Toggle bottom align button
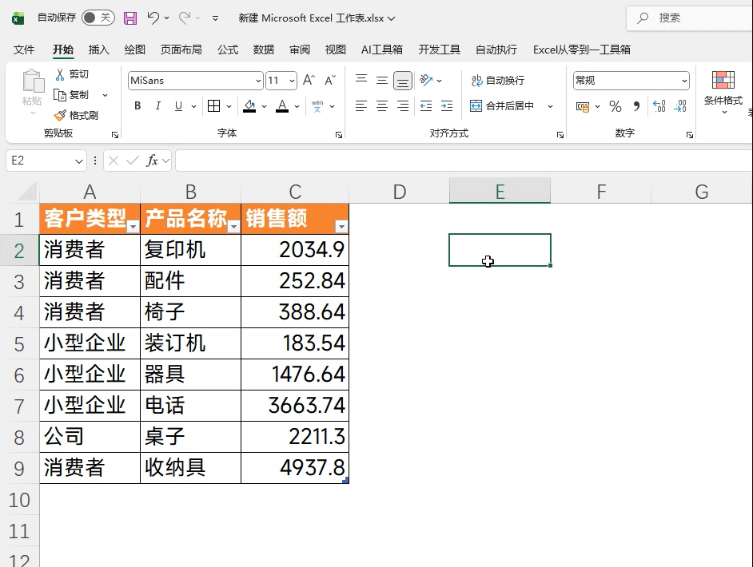 [402, 81]
